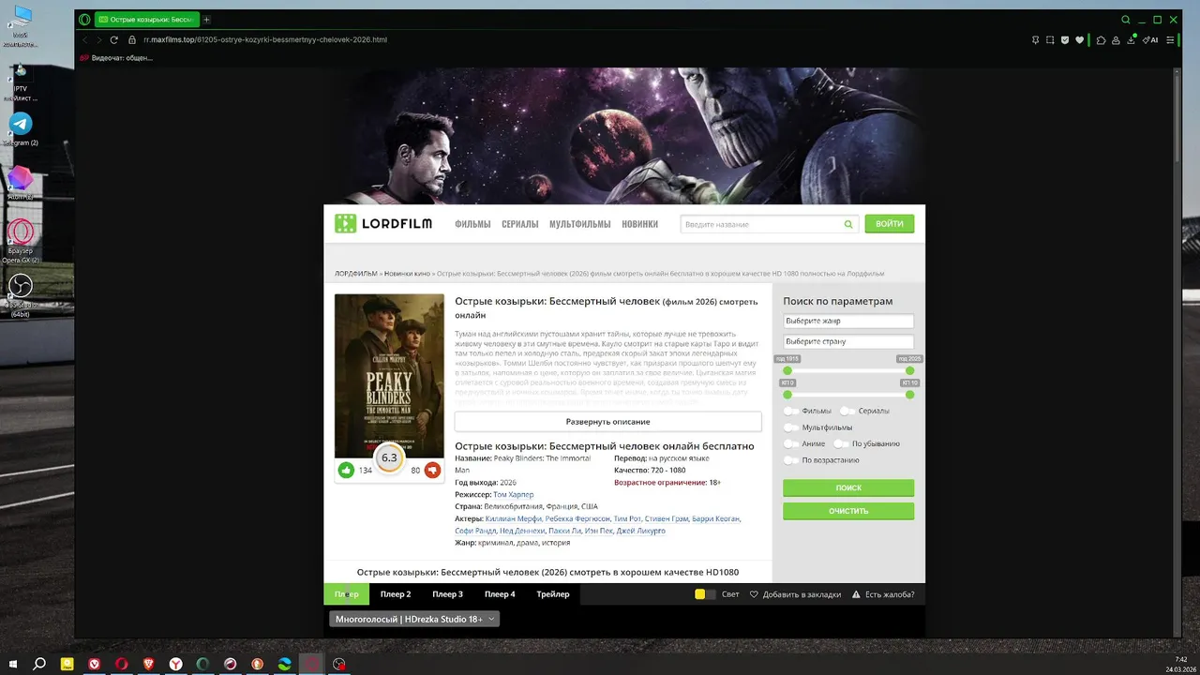Enable the По возрастанию sort switch
This screenshot has width=1200, height=675.
tap(792, 460)
